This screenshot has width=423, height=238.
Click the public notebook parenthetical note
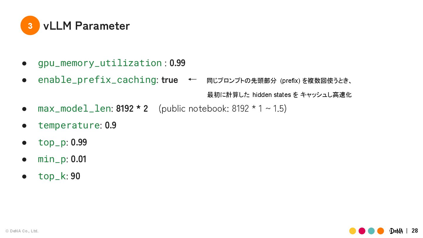click(223, 109)
